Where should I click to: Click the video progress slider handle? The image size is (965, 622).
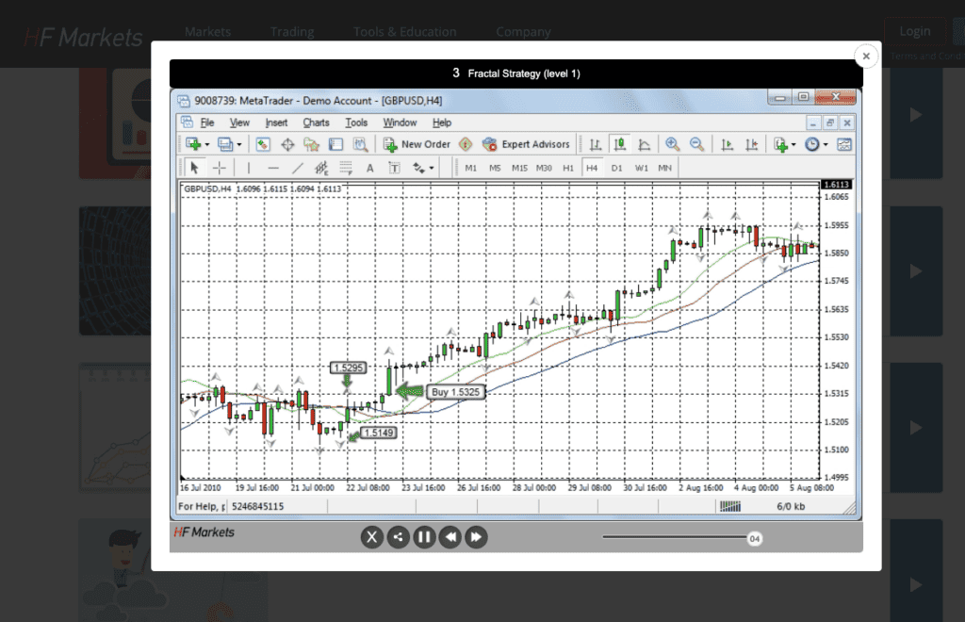(x=755, y=538)
